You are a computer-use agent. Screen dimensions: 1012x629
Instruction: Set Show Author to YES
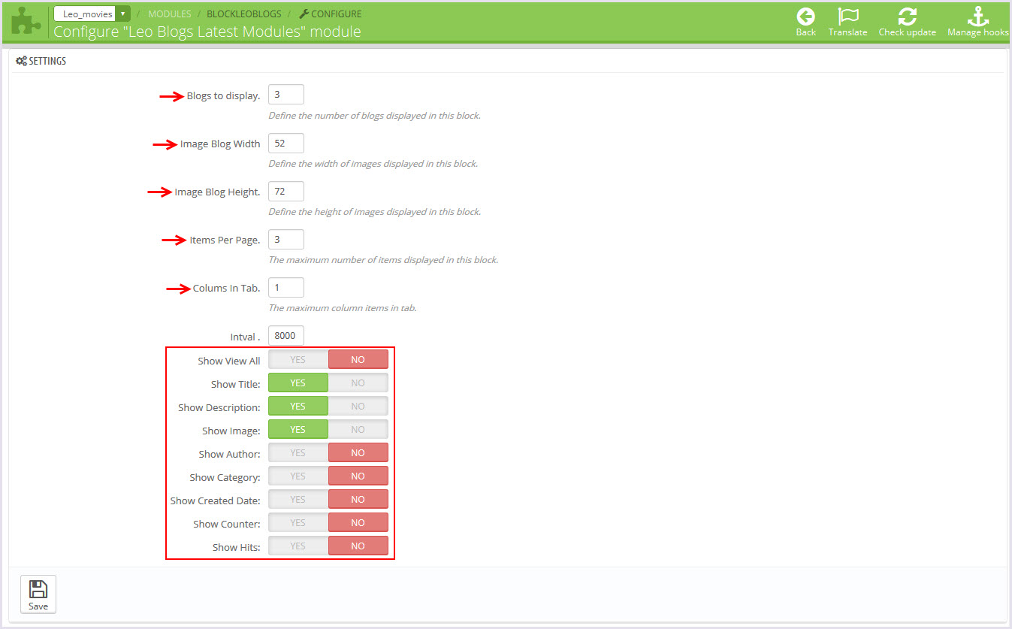point(298,452)
